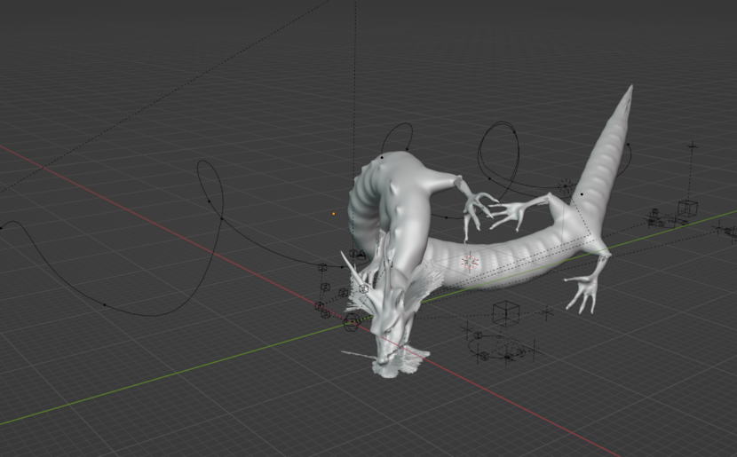Select the large double loop of the curve
737x457 pixels.
click(499, 151)
